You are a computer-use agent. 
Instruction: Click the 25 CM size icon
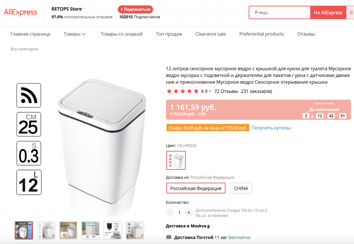point(29,124)
